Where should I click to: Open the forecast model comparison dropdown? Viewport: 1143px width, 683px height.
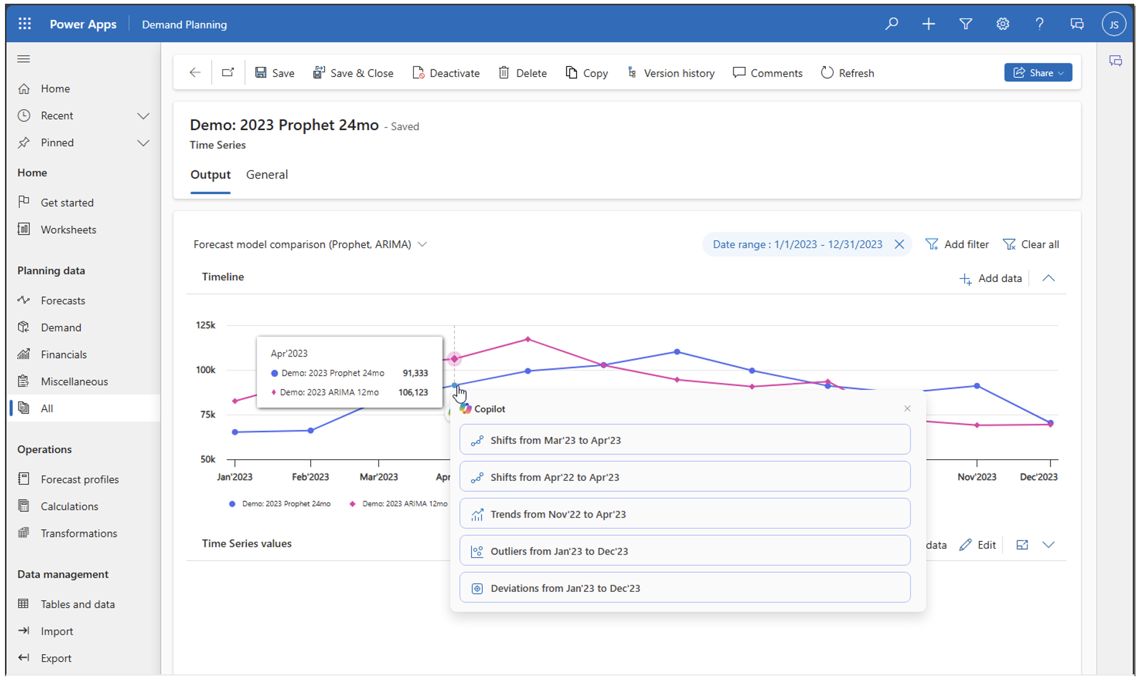tap(310, 244)
